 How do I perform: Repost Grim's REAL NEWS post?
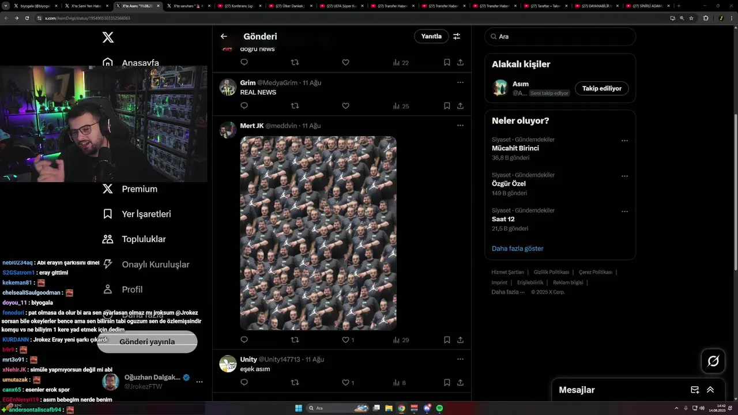coord(295,106)
